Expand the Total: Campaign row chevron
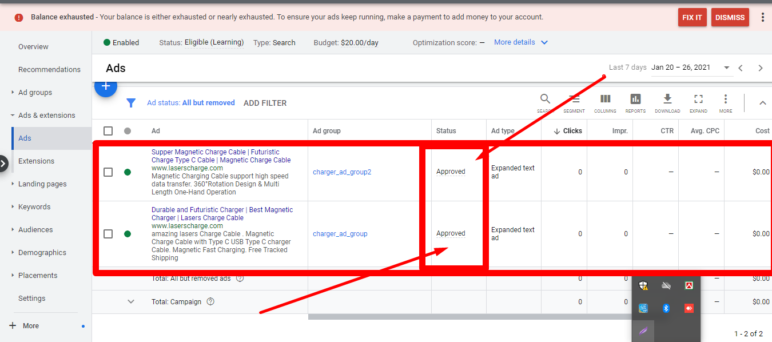This screenshot has height=342, width=772. (x=131, y=301)
